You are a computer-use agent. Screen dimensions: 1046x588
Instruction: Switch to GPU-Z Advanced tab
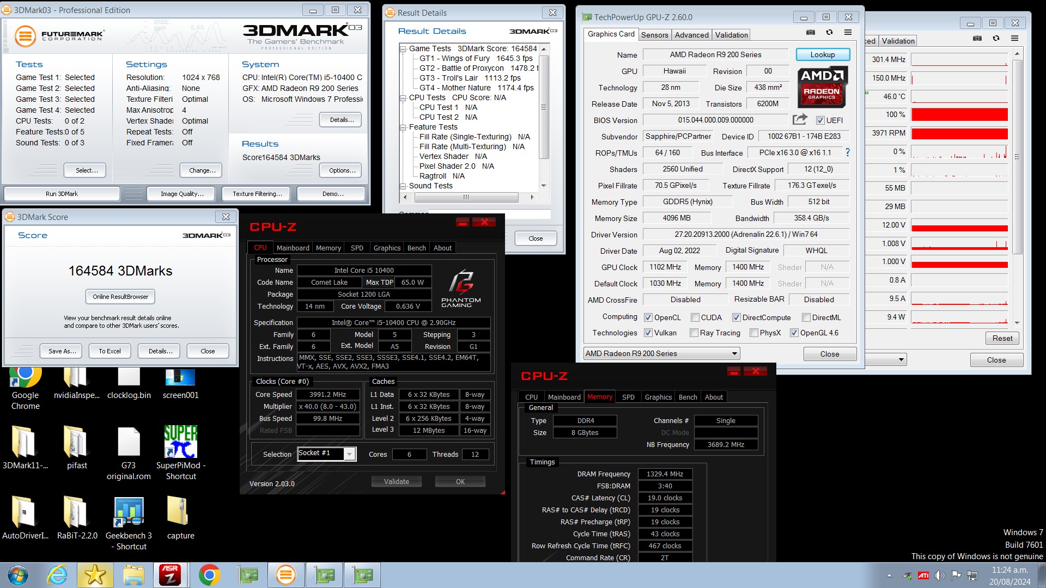point(691,35)
